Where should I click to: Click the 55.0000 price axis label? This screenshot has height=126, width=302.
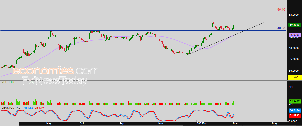tap(294, 15)
